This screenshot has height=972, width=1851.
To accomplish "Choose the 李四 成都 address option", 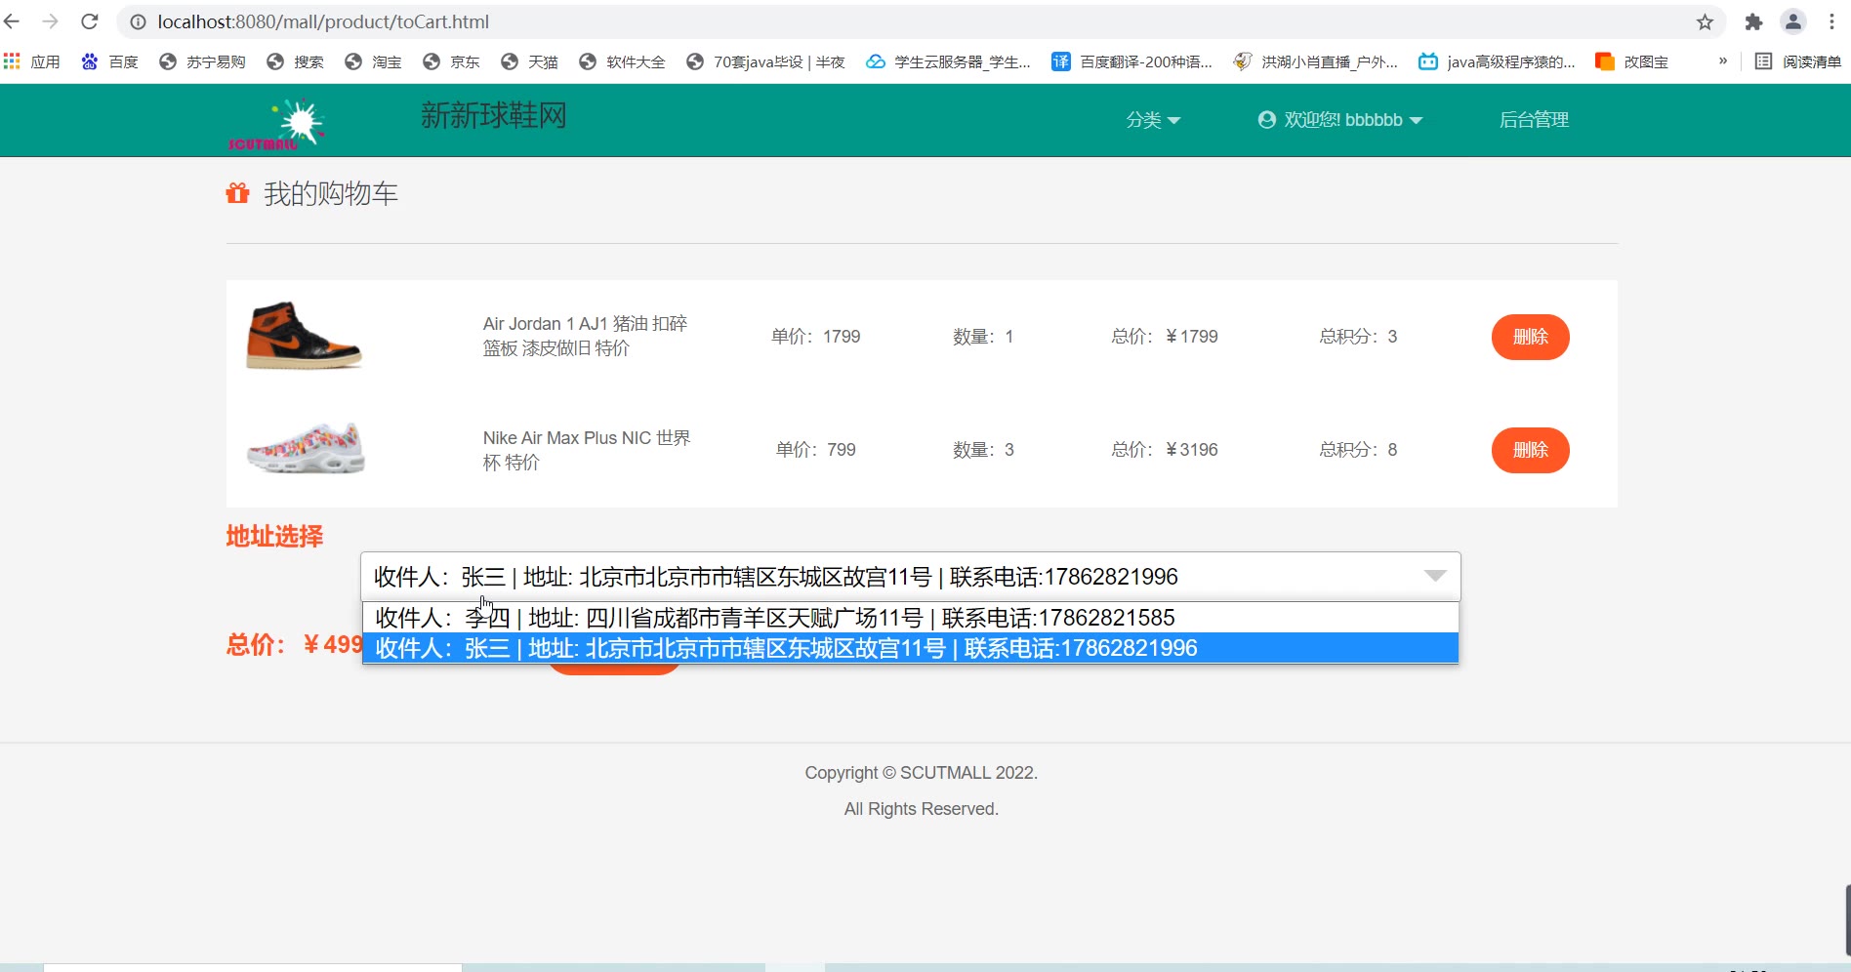I will (910, 618).
